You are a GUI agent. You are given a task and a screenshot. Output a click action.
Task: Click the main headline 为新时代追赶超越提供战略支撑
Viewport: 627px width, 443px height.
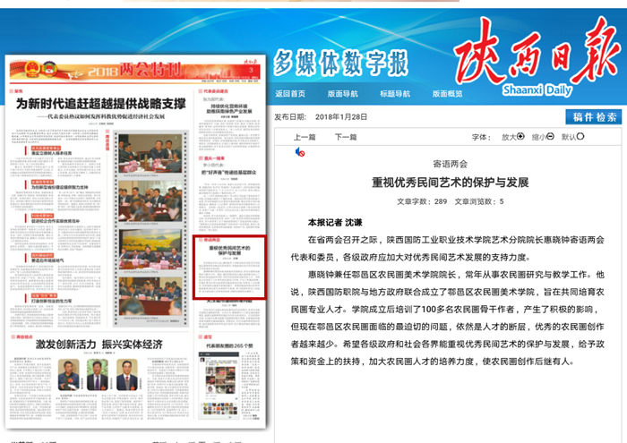pos(103,103)
